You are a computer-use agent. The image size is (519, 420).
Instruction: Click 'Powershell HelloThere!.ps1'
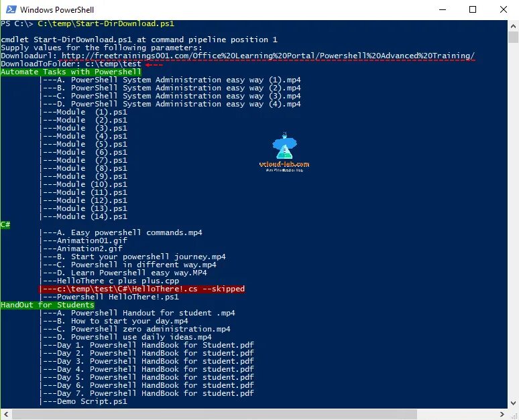[118, 297]
